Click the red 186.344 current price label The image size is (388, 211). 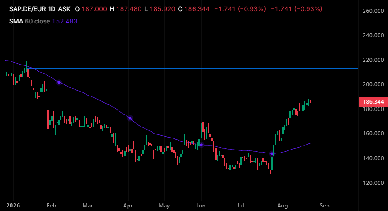(x=373, y=102)
